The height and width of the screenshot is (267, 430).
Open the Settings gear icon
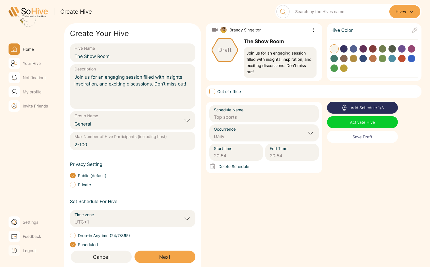[x=14, y=222]
